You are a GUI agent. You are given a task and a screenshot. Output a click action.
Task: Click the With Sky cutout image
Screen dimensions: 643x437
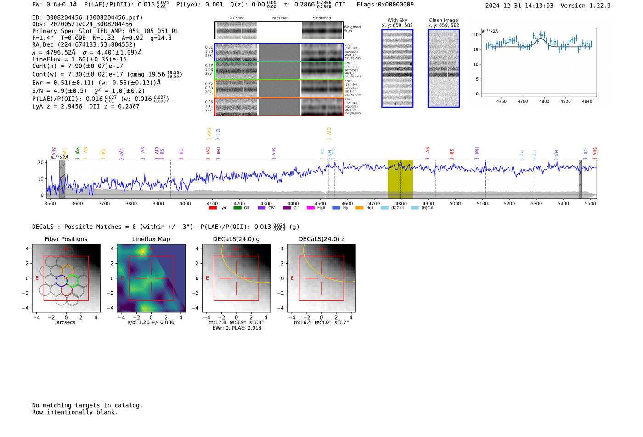pyautogui.click(x=397, y=68)
